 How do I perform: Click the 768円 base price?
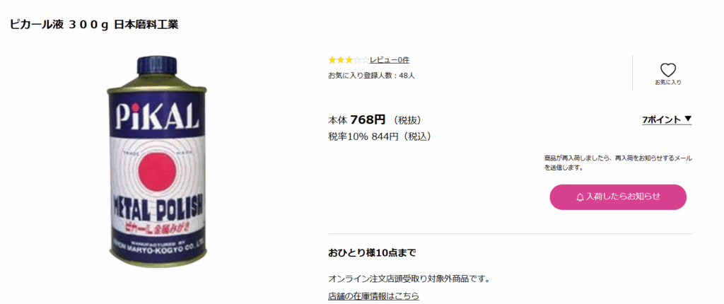pos(368,119)
